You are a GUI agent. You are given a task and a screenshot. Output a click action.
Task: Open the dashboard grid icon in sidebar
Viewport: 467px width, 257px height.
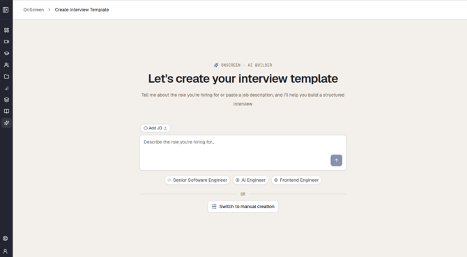coord(6,30)
